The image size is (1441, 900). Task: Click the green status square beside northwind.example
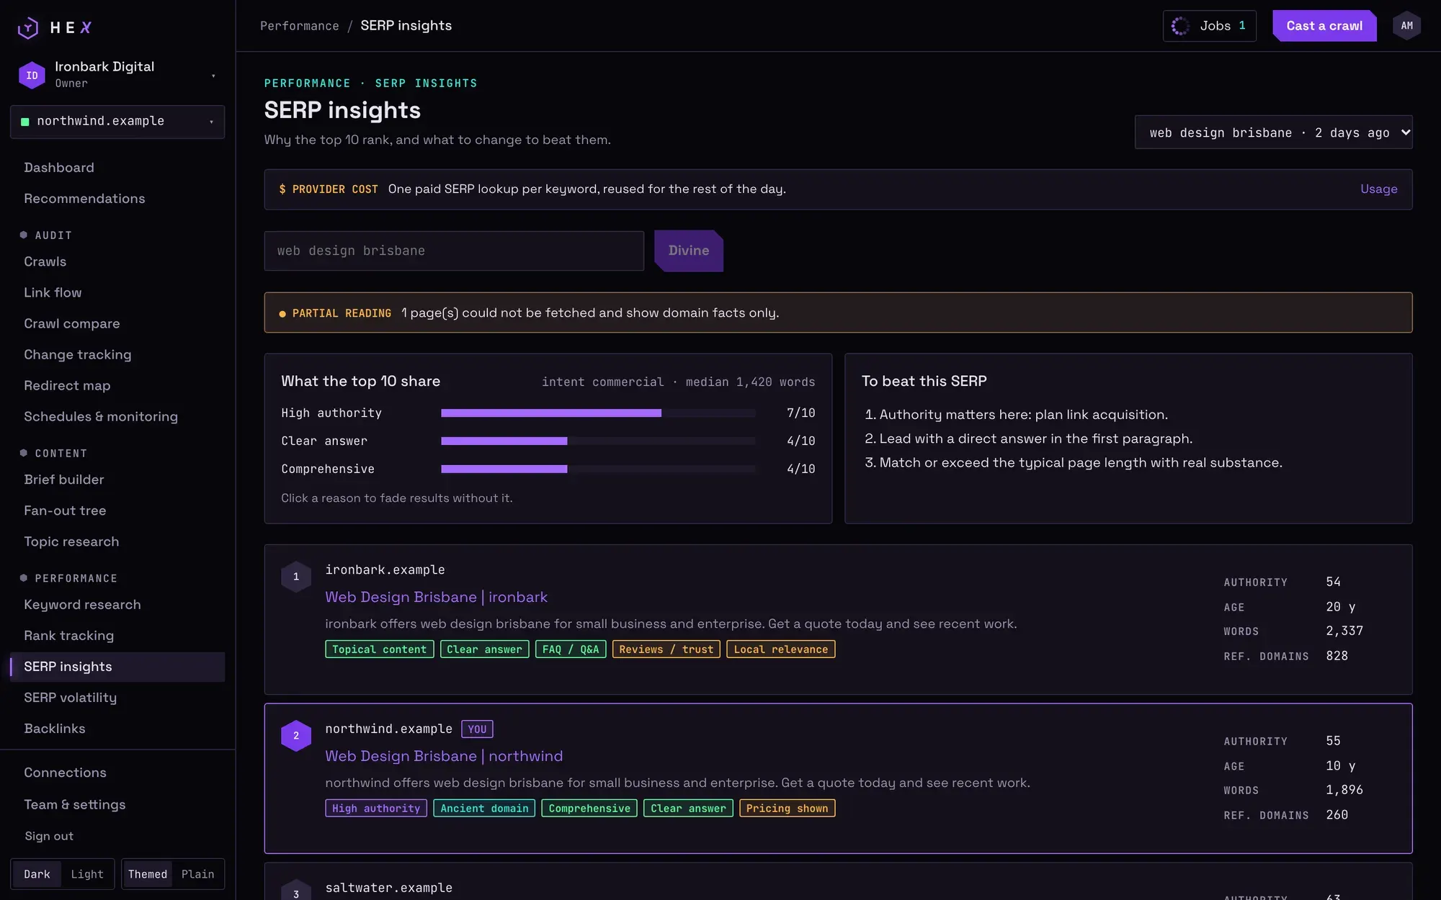point(25,122)
